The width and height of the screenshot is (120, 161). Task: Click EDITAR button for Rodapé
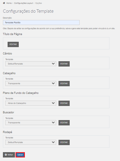[64, 142]
